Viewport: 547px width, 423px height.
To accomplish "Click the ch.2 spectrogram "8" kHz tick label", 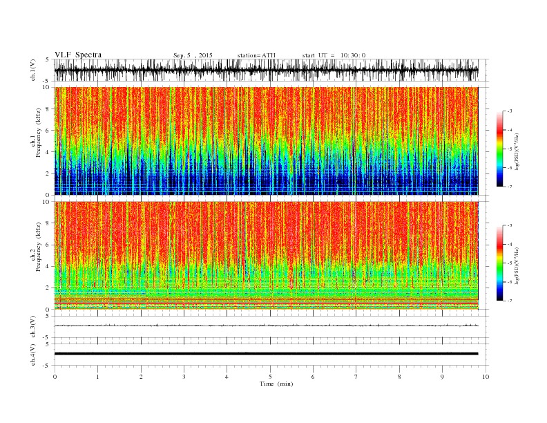I will tap(48, 223).
